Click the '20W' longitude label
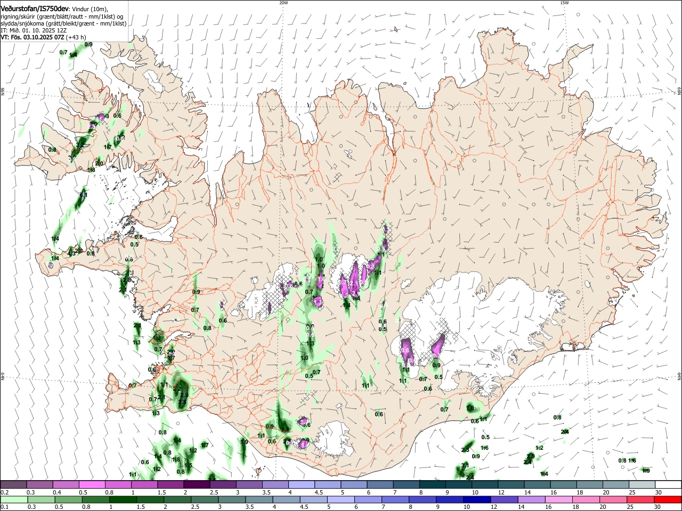 pyautogui.click(x=283, y=3)
